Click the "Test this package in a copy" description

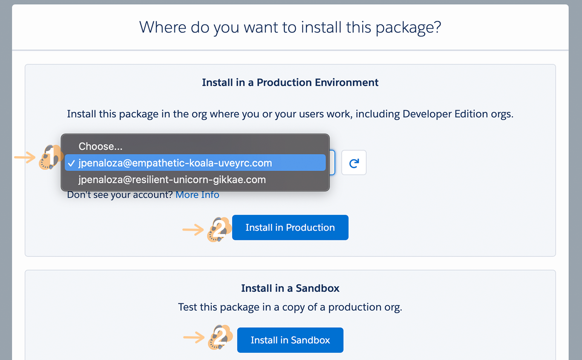coord(290,307)
